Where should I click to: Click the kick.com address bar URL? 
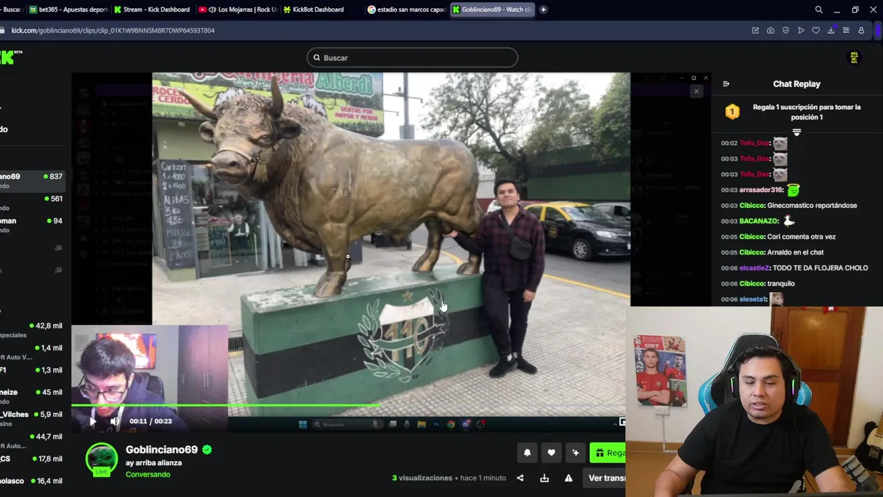click(113, 30)
